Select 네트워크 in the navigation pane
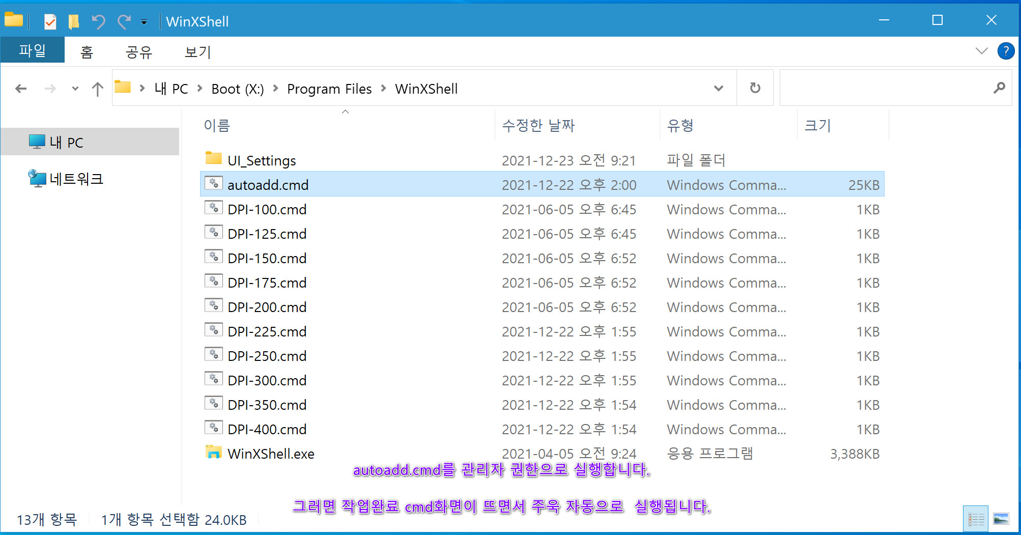Viewport: 1021px width, 535px height. click(76, 179)
